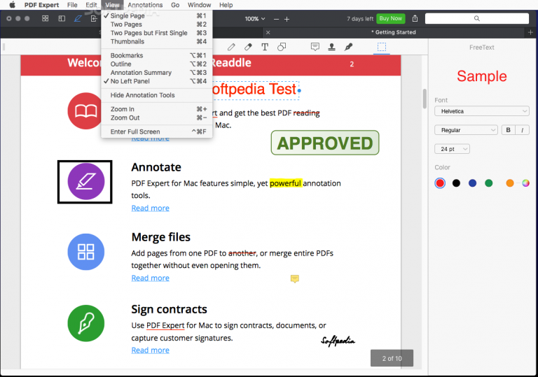Show Annotation Summary from menu

click(x=157, y=73)
